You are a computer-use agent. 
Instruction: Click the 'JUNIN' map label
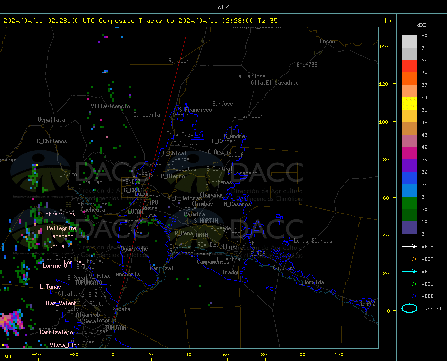[201, 235]
